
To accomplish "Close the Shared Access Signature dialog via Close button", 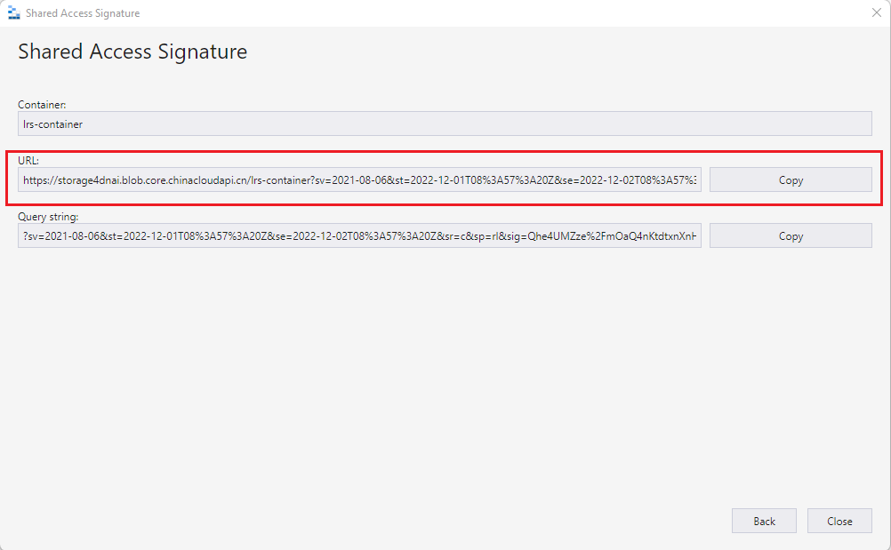I will (x=839, y=521).
